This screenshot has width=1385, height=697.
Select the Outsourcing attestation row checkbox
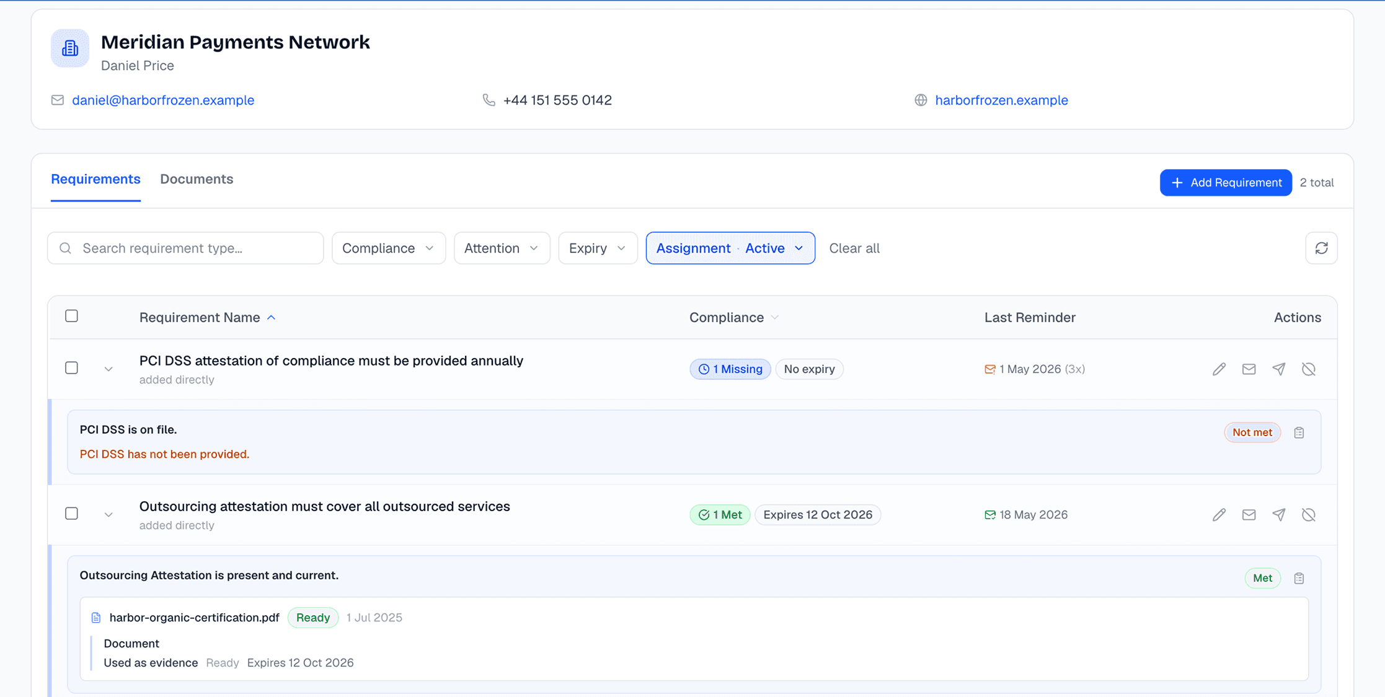pyautogui.click(x=72, y=514)
